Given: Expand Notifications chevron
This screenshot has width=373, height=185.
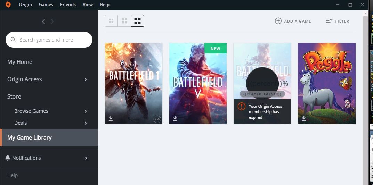Looking at the screenshot, I should pyautogui.click(x=86, y=158).
